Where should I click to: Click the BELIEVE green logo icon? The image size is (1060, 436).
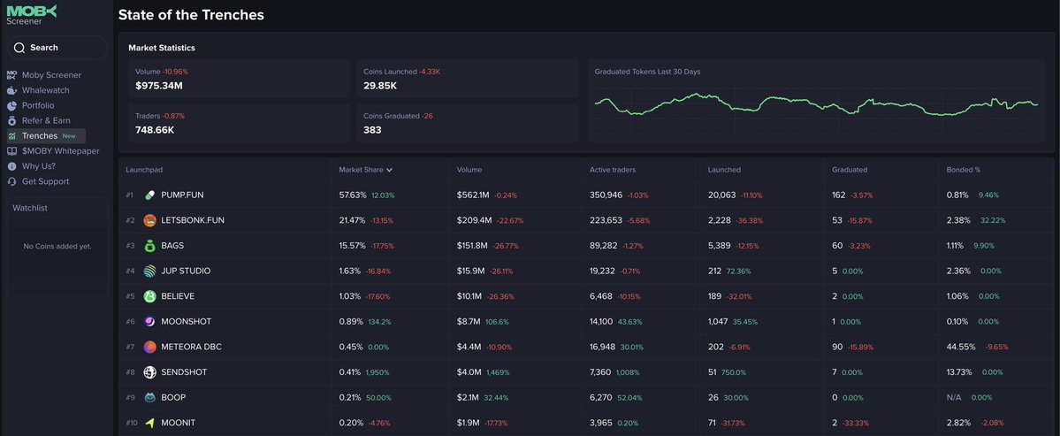[149, 296]
